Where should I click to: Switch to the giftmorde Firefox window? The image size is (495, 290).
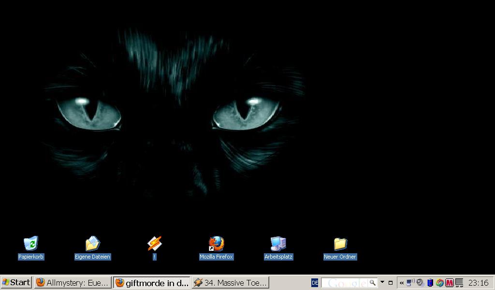click(x=152, y=283)
